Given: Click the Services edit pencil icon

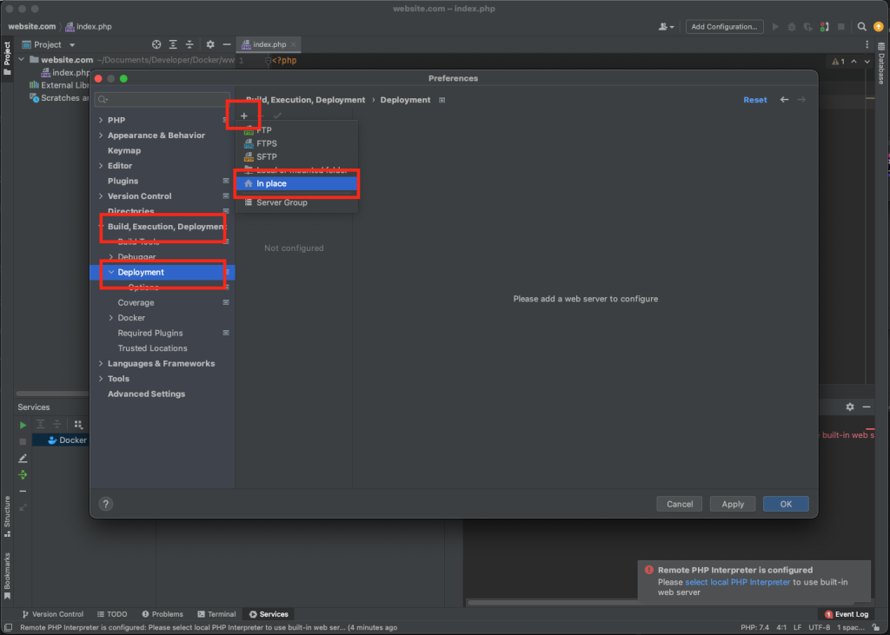Looking at the screenshot, I should click(23, 458).
